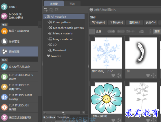Select the snowflake 雪の結晶_リアル1 thumbnail
This screenshot has width=161, height=122.
pyautogui.click(x=106, y=53)
